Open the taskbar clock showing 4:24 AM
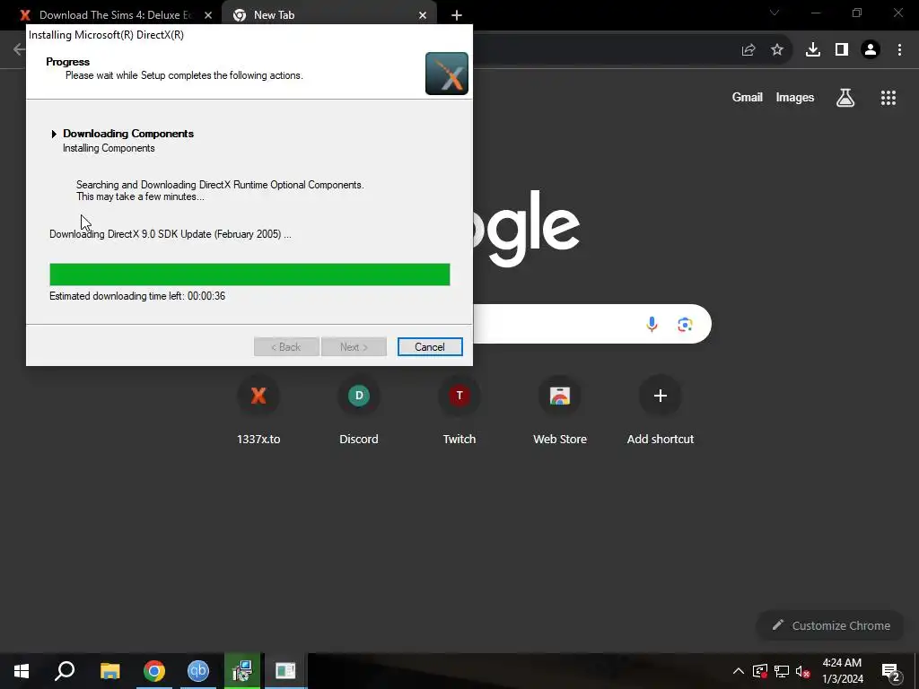The height and width of the screenshot is (689, 919). tap(842, 671)
